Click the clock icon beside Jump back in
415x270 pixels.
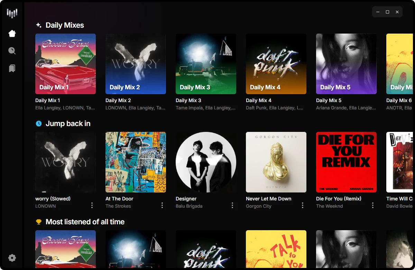[x=39, y=124]
